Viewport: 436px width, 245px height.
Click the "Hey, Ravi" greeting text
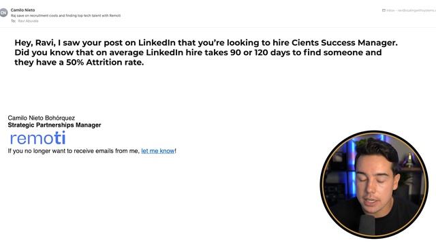(35, 43)
